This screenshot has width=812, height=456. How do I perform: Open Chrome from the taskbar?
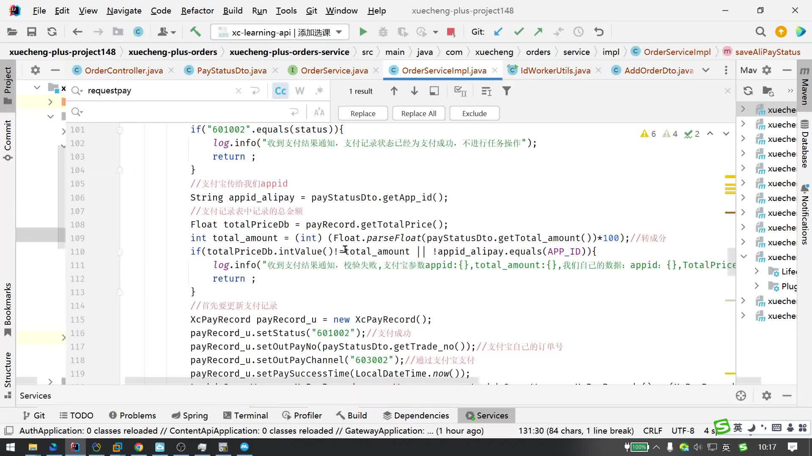pos(139,447)
